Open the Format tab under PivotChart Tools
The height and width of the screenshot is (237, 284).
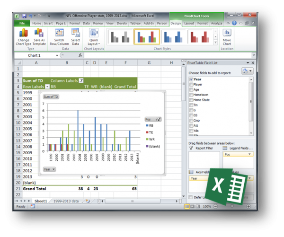coord(203,23)
